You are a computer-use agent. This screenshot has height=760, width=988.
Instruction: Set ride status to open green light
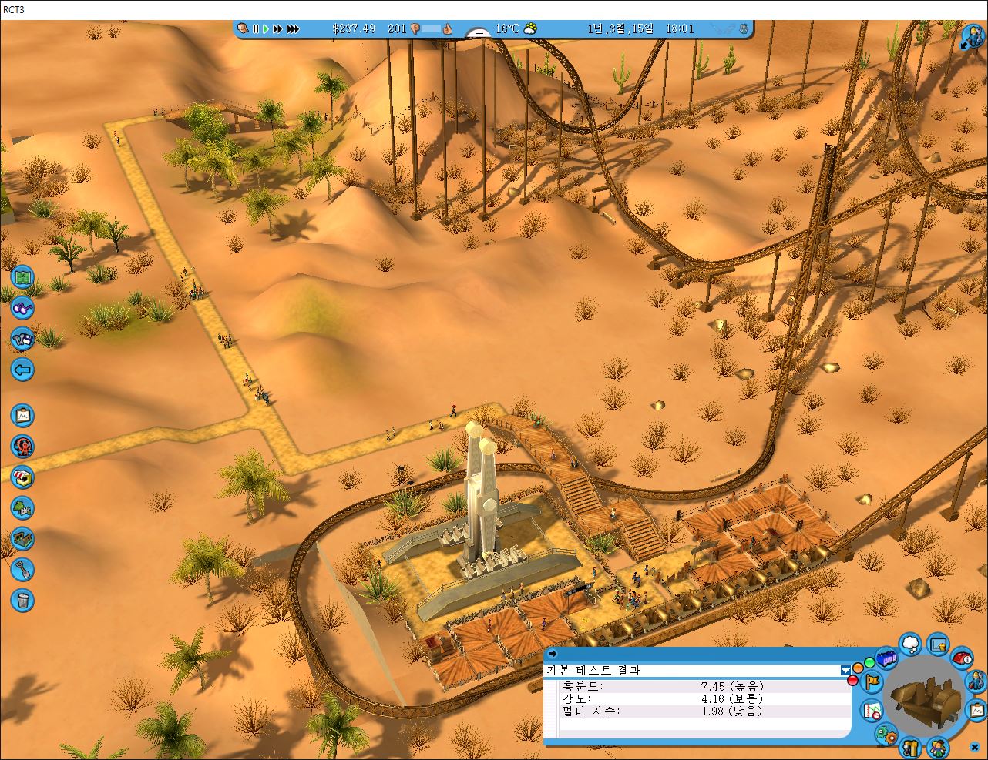coord(869,662)
